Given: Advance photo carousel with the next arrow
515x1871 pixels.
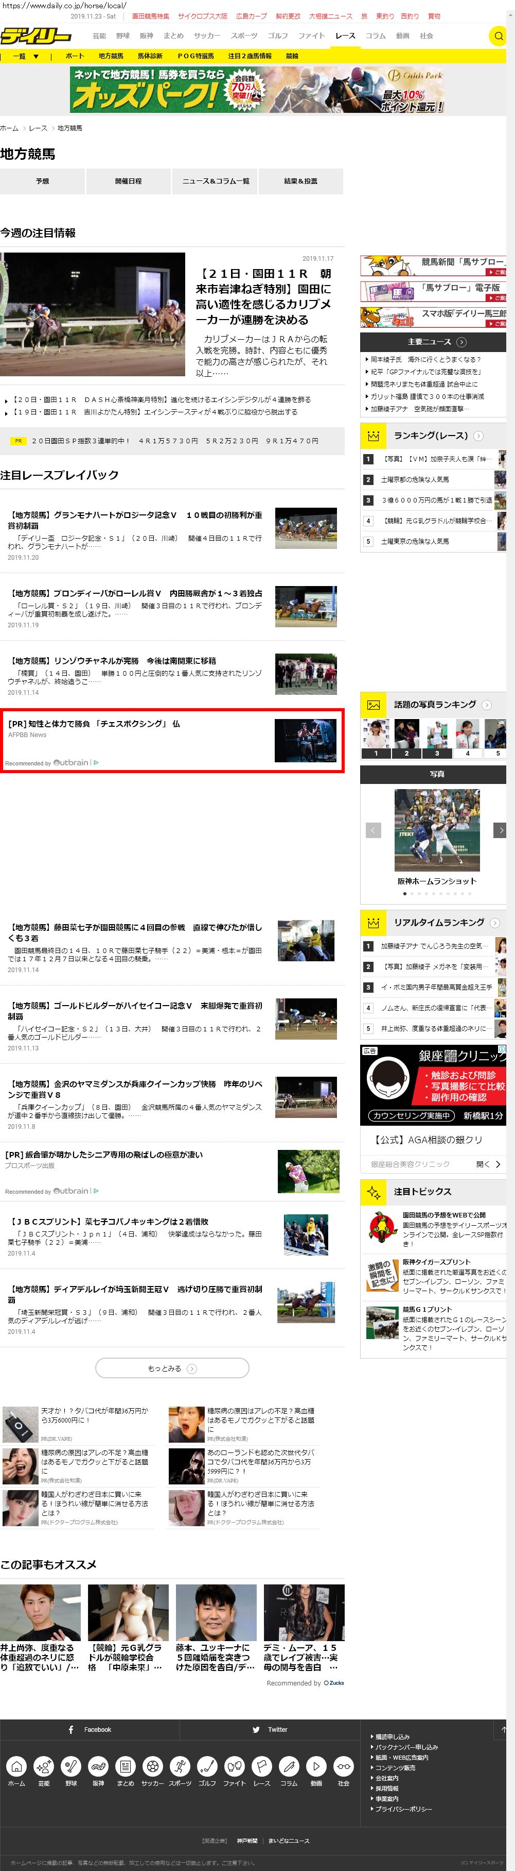Looking at the screenshot, I should [500, 829].
